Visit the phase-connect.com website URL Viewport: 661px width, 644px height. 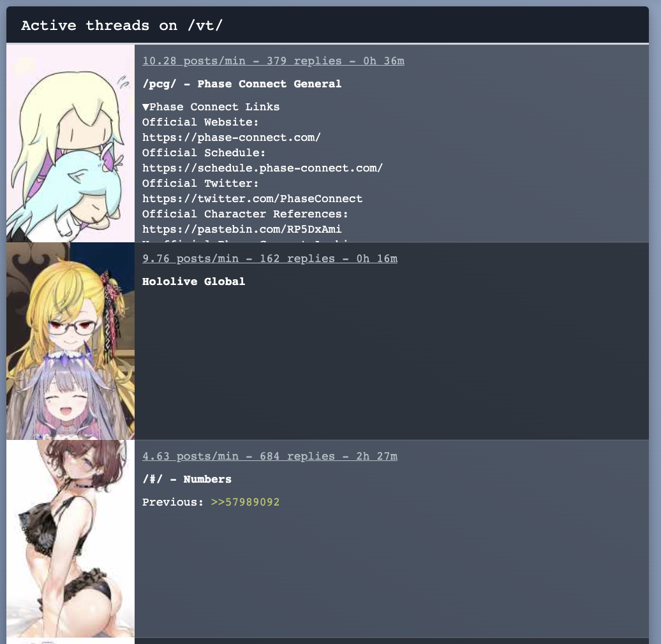pos(232,138)
